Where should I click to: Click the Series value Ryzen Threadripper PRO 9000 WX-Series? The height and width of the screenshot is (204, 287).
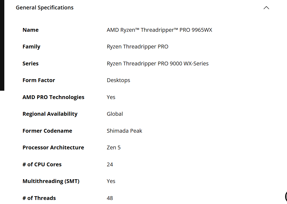coord(158,64)
